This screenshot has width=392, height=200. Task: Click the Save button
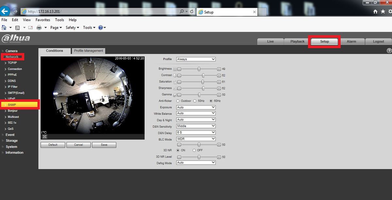coord(104,145)
